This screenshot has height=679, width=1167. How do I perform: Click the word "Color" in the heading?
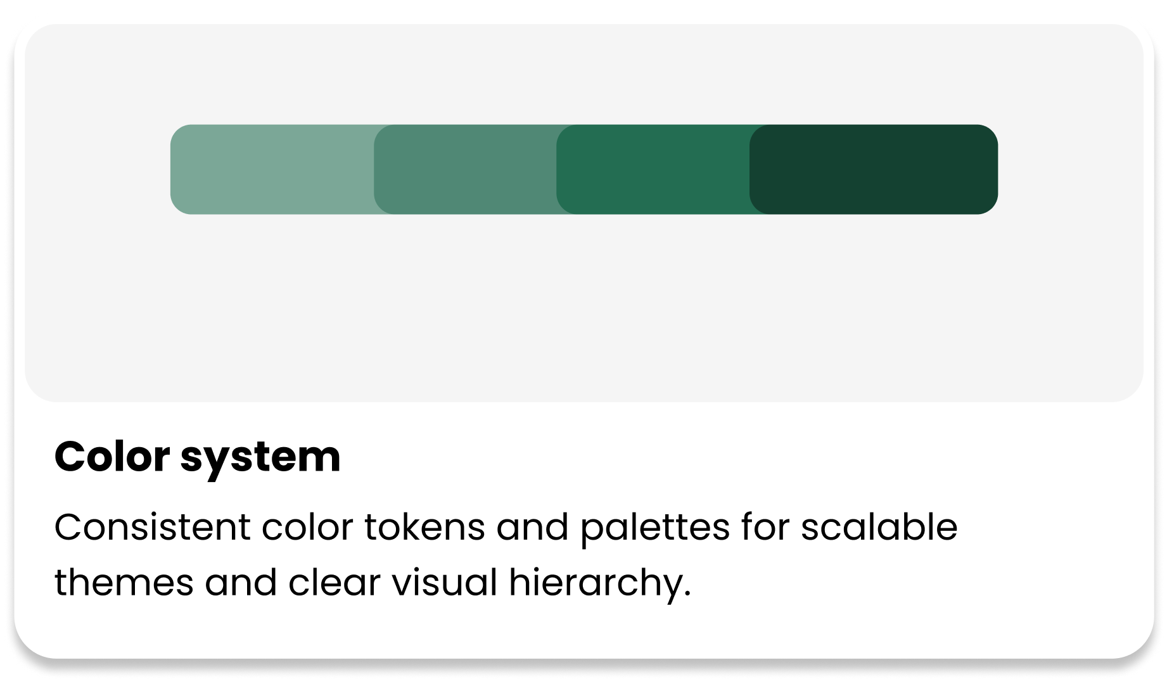112,456
